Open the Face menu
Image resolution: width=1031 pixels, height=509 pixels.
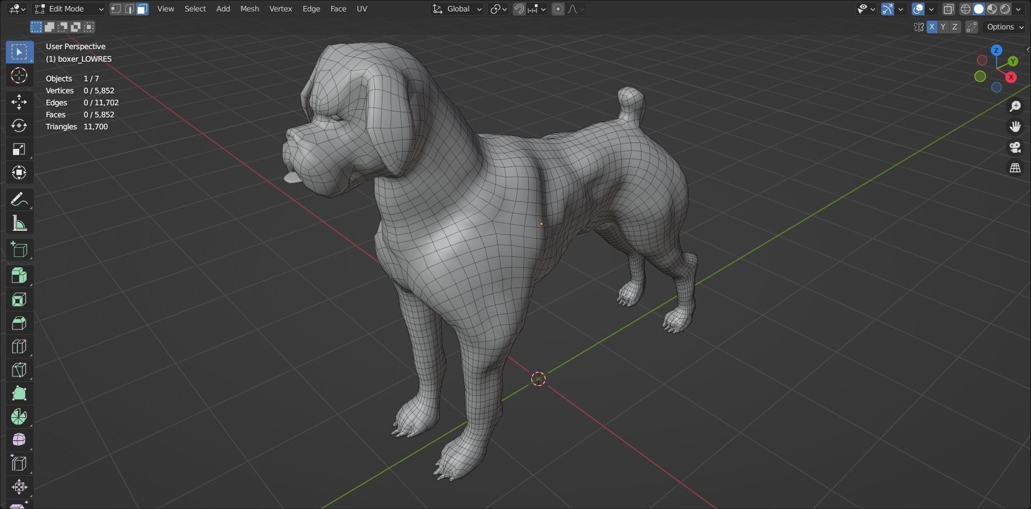point(338,9)
